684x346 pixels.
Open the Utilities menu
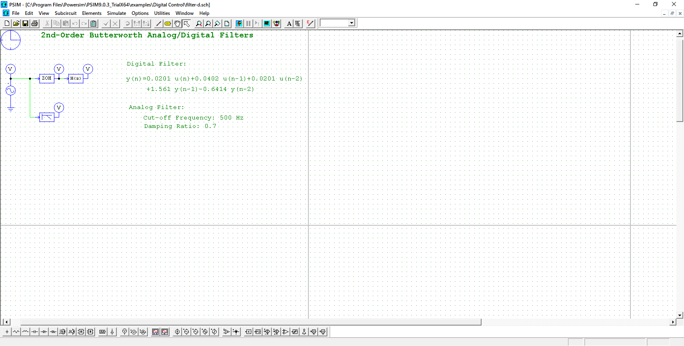162,13
